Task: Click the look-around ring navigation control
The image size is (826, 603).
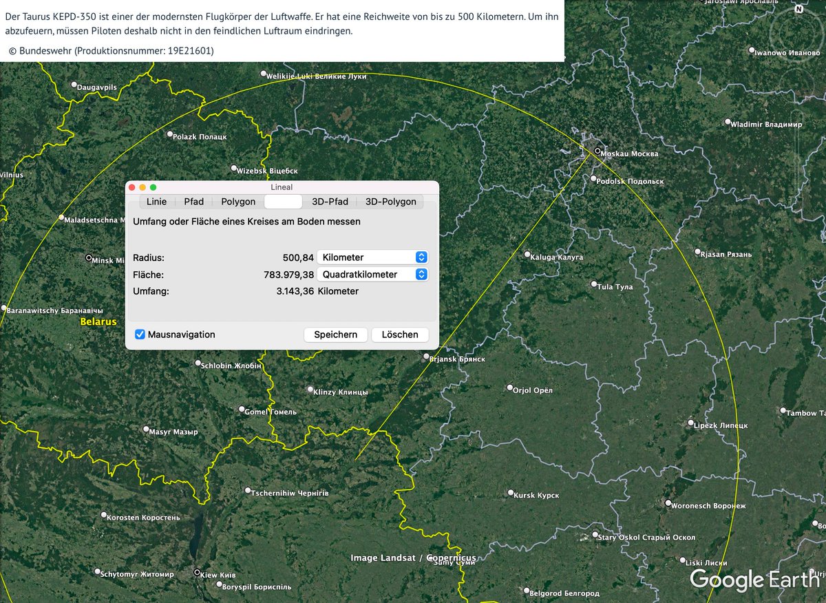Action: (x=798, y=36)
